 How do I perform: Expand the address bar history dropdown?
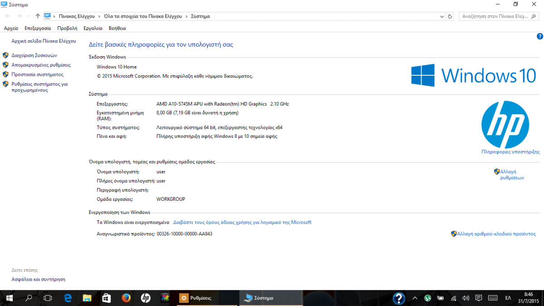(x=442, y=16)
